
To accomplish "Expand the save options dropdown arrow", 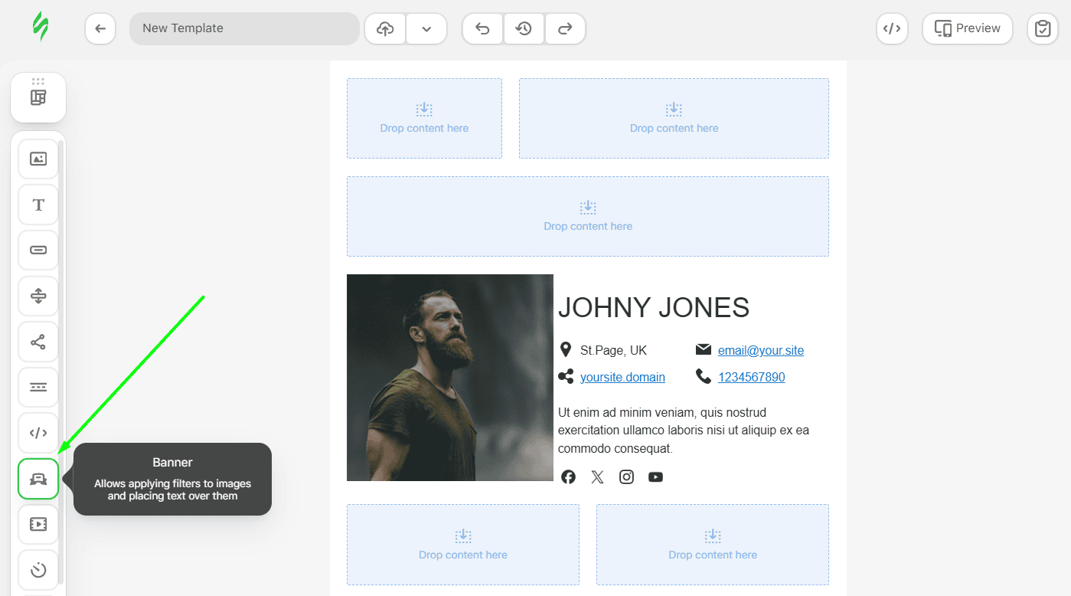I will point(426,29).
